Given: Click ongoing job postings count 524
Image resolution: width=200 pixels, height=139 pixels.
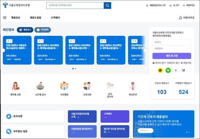Looking at the screenshot, I should pos(183,92).
